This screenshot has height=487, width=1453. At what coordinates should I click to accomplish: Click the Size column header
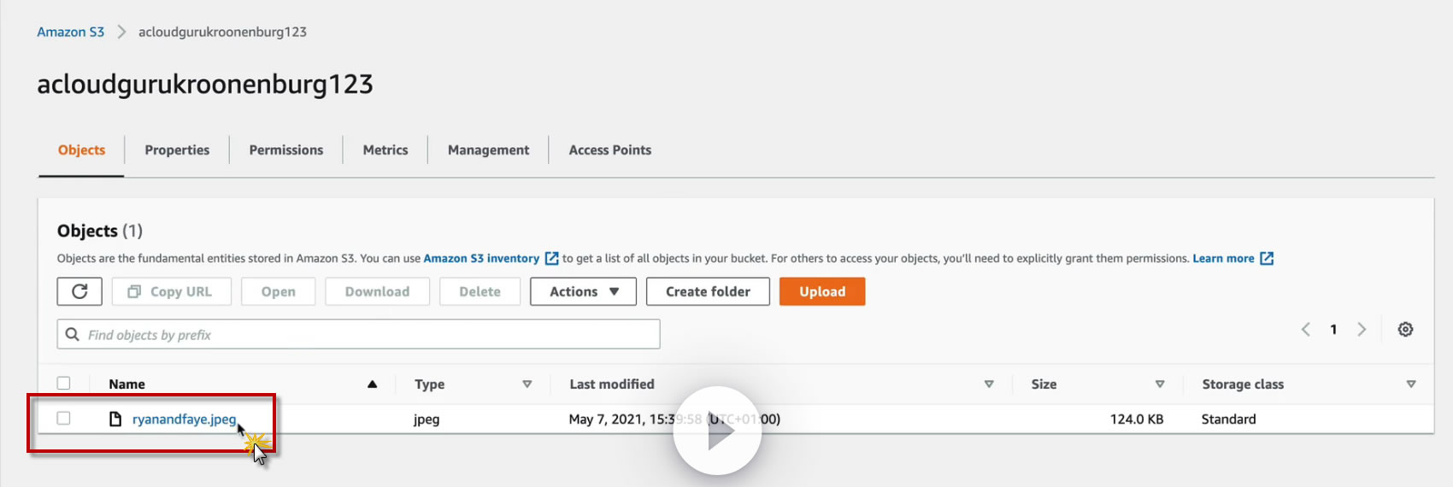point(1044,384)
